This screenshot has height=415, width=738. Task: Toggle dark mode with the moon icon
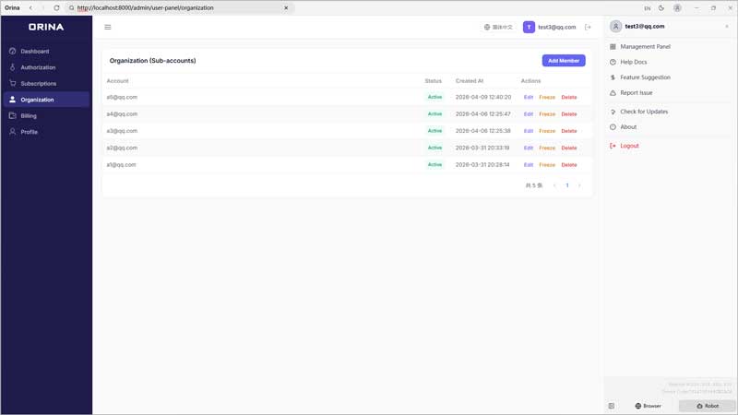pyautogui.click(x=661, y=7)
